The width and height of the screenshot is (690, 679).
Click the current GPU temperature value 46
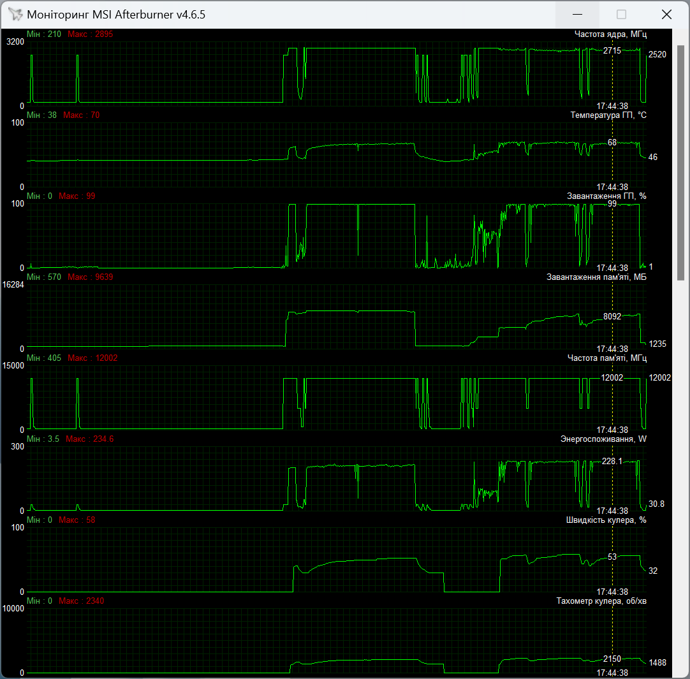(653, 157)
